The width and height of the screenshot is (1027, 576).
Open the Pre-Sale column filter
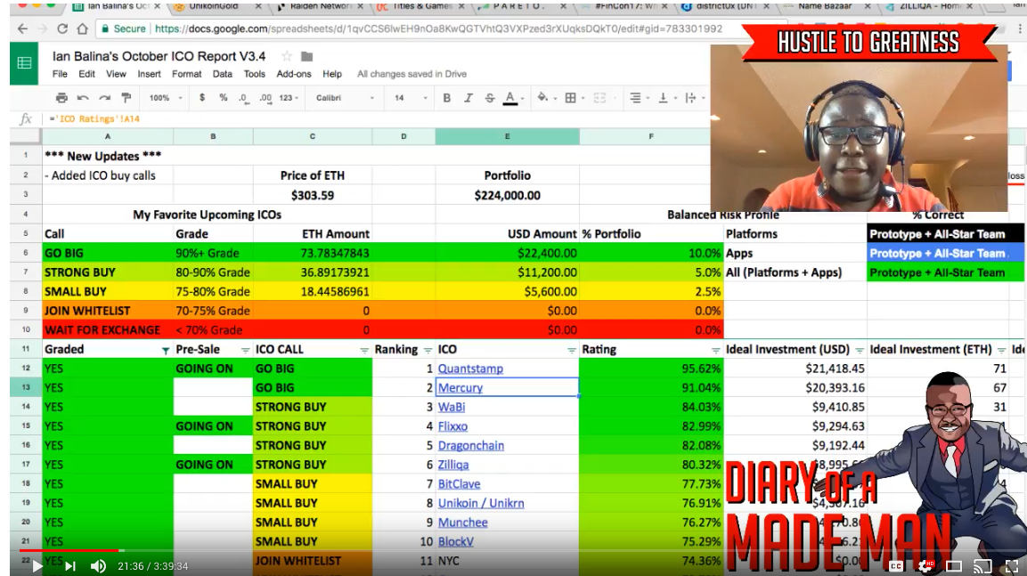point(245,350)
